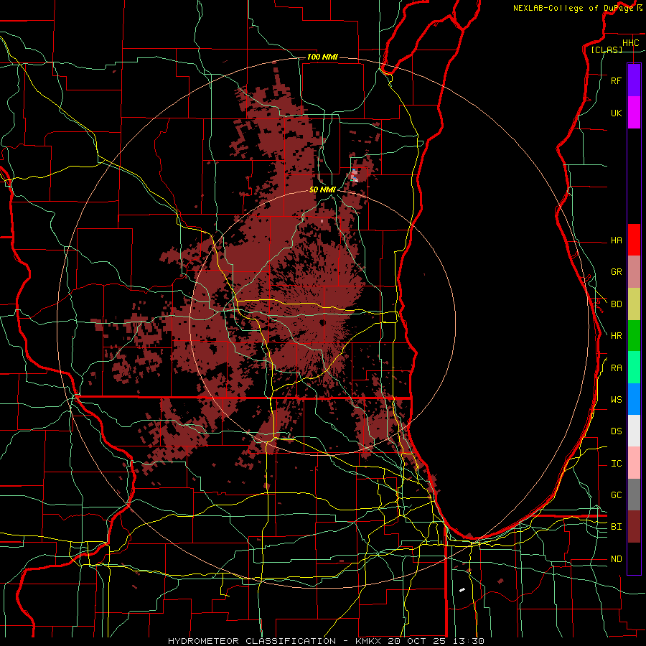Click the IC pink legend swatch

coord(634,463)
